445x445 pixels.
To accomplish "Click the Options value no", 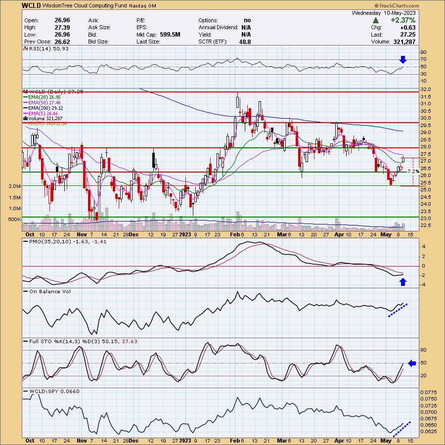I will tap(247, 20).
